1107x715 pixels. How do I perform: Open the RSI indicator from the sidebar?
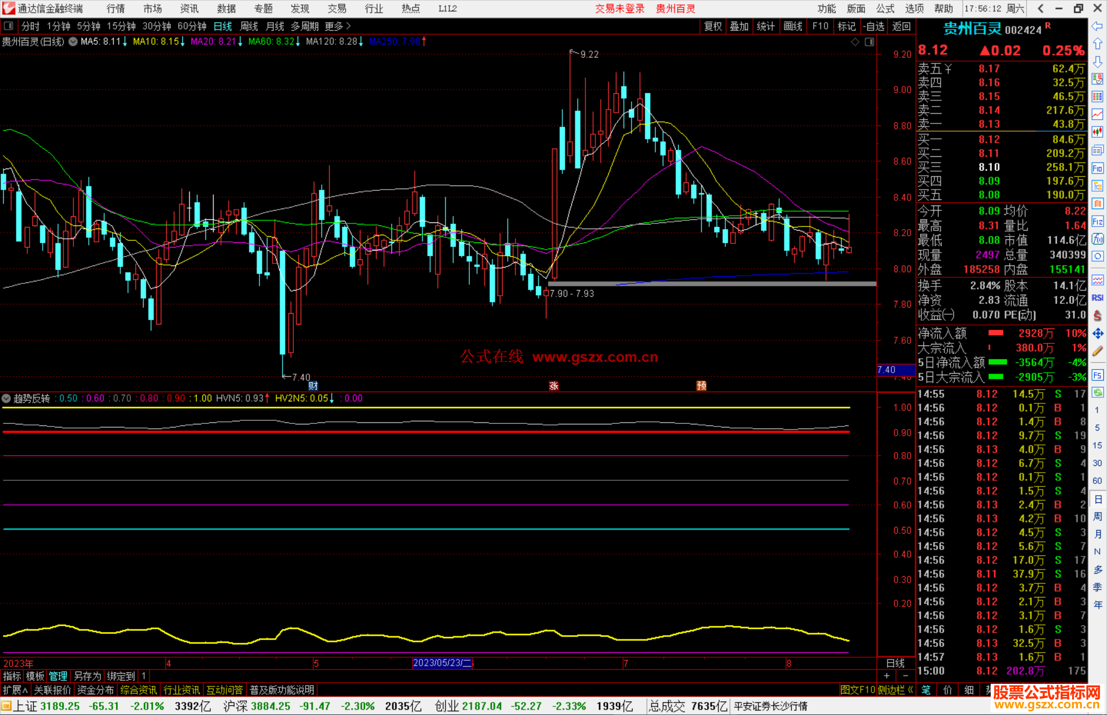(x=1097, y=297)
